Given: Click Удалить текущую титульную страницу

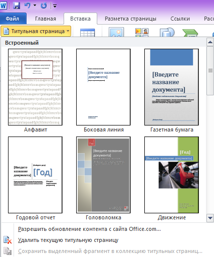Looking at the screenshot, I should pyautogui.click(x=68, y=240).
